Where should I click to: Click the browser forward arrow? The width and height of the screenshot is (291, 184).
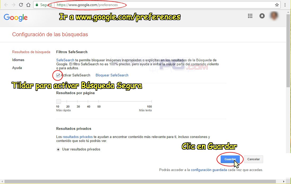[x=14, y=5]
